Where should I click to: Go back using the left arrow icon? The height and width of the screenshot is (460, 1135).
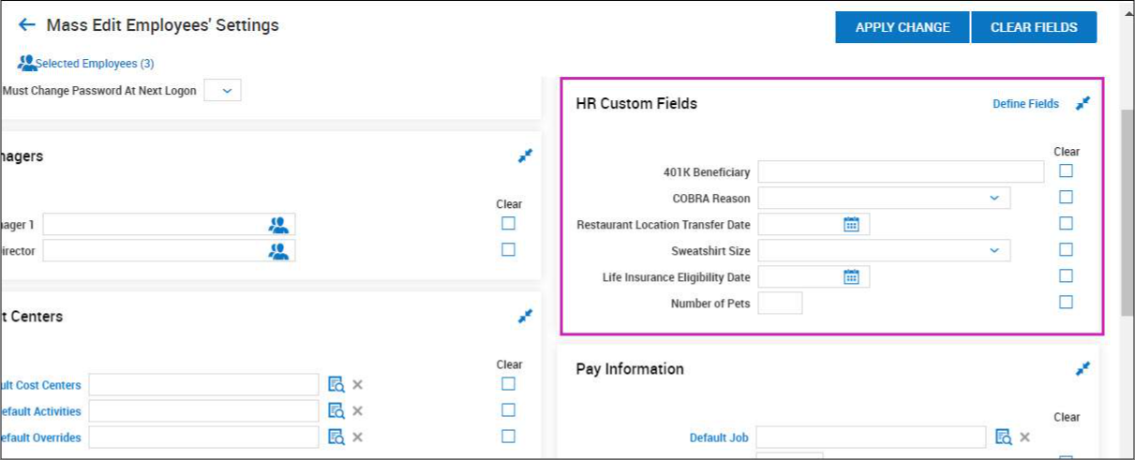click(x=26, y=25)
